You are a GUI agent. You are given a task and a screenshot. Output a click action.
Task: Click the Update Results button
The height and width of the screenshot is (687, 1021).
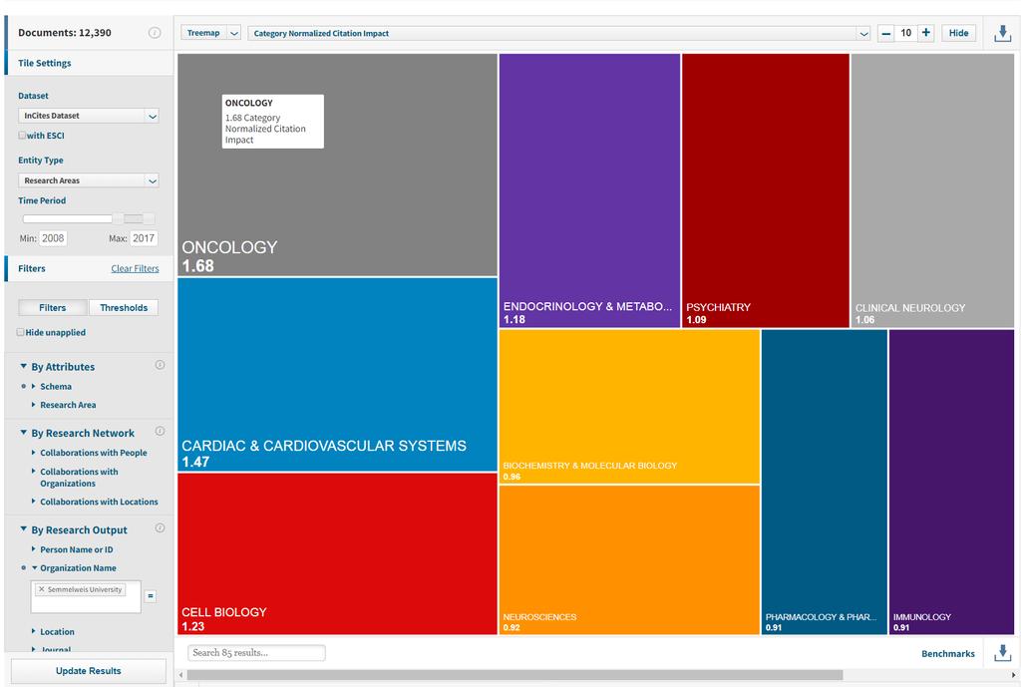coord(89,671)
